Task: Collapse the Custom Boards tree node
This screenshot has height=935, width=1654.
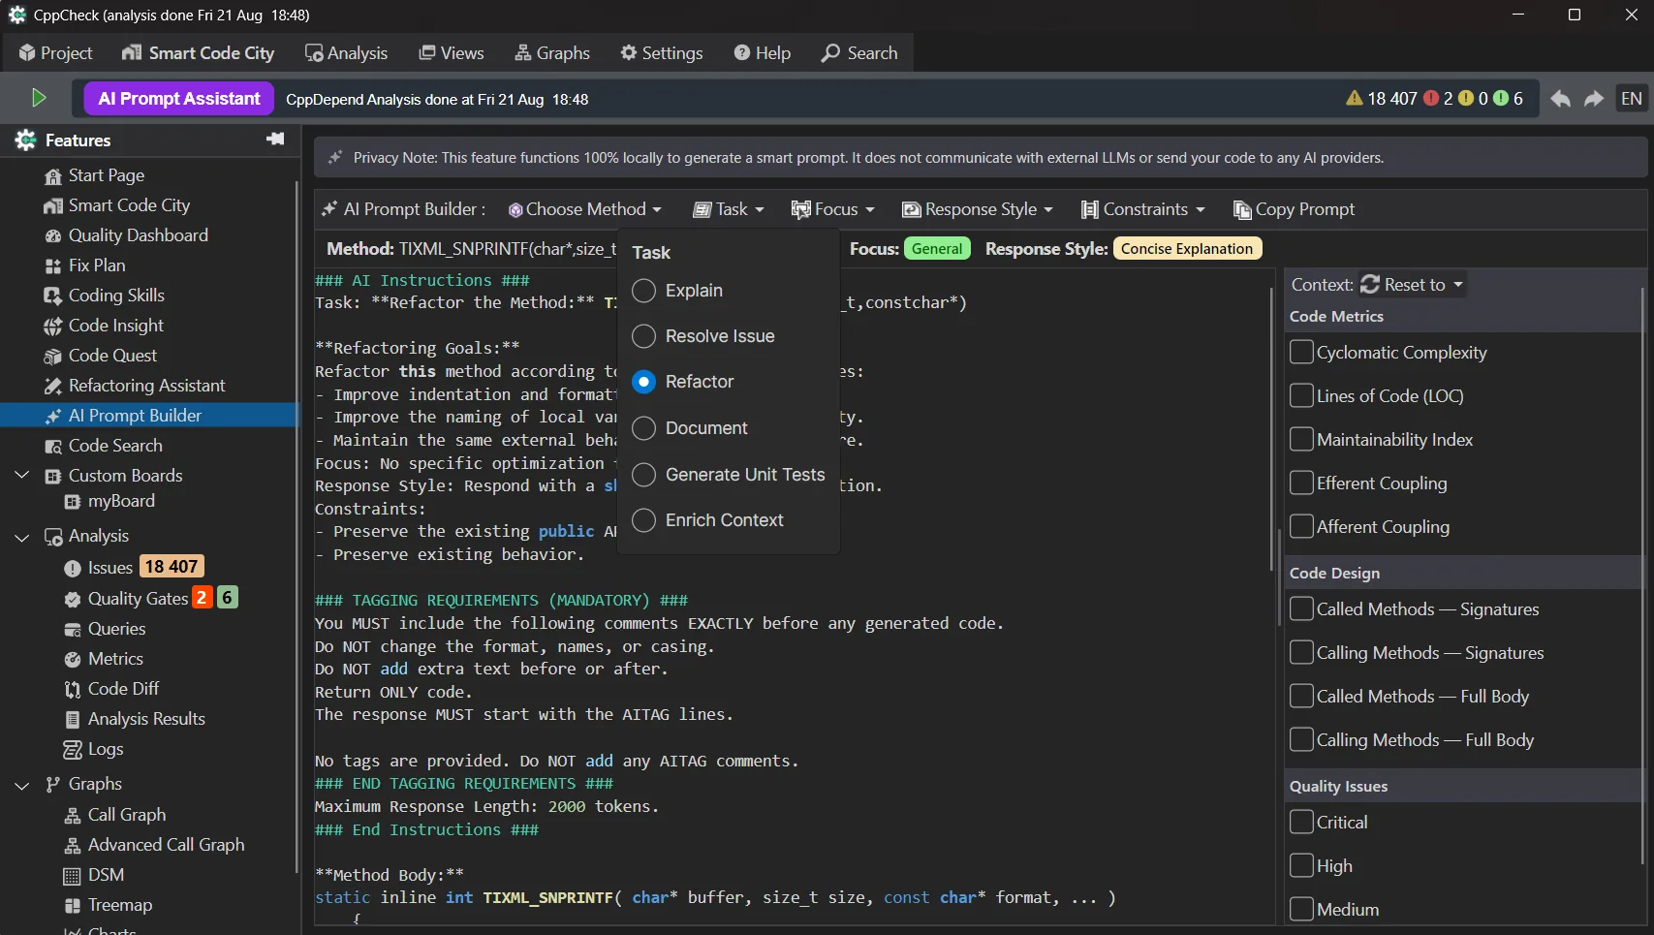Action: [22, 475]
